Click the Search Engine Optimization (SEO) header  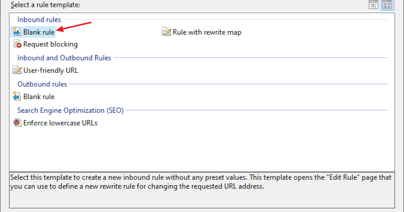pyautogui.click(x=70, y=110)
